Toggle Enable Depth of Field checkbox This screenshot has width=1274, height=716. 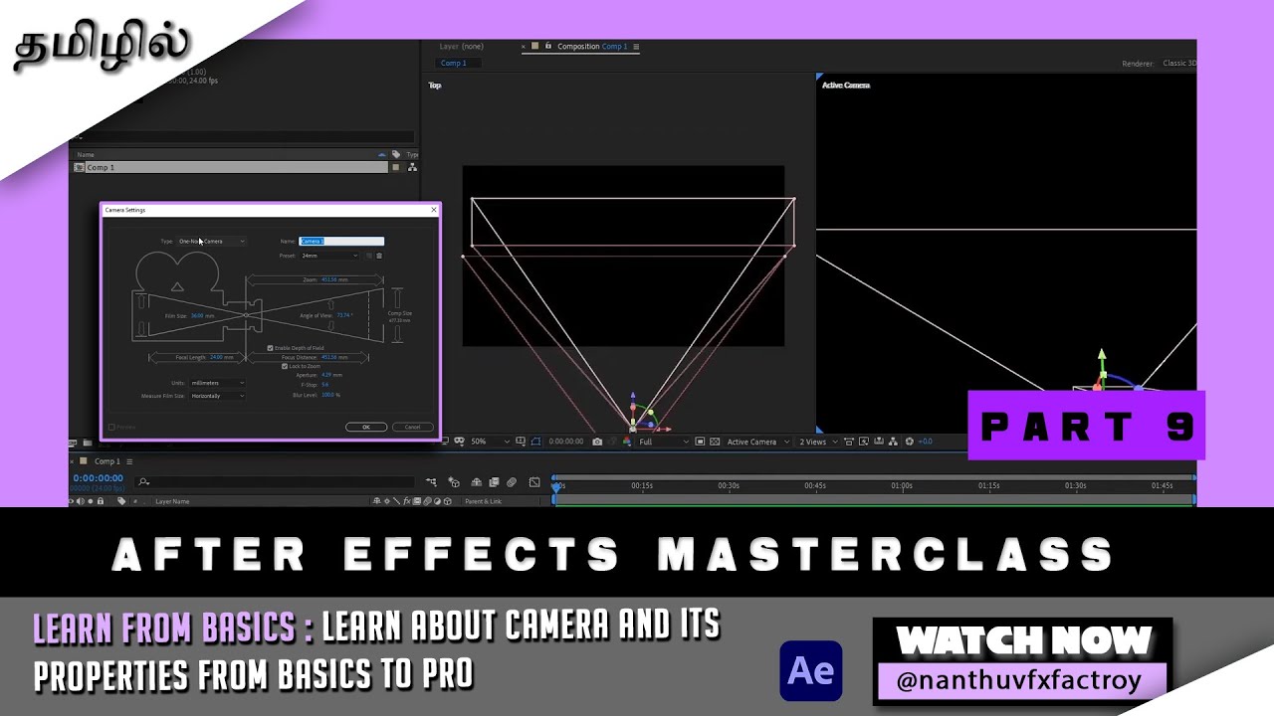(x=270, y=348)
